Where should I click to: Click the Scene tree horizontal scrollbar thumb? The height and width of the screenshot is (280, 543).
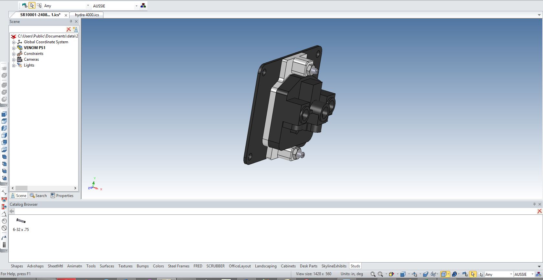(x=21, y=188)
